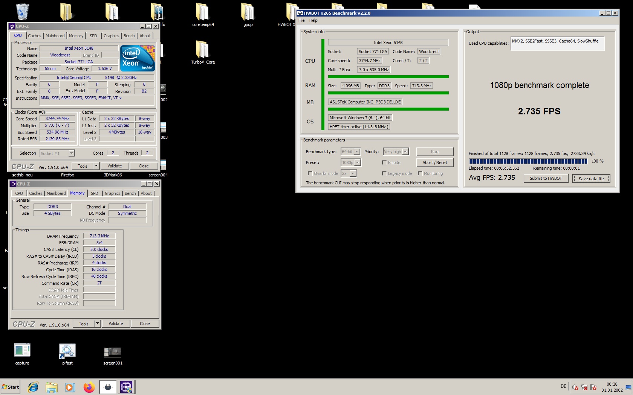
Task: Open the first unlabeled desktop folder beside Recycle Bin
Action: (66, 12)
